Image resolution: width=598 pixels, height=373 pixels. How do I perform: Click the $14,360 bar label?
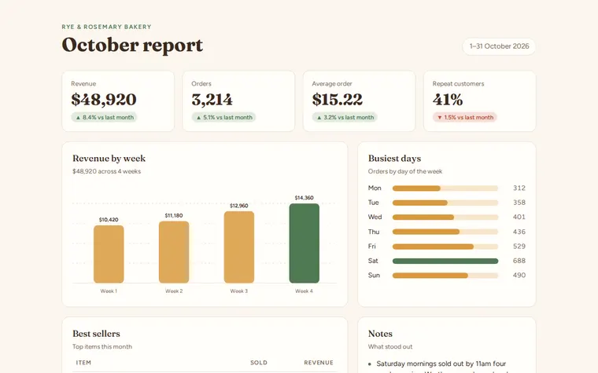pyautogui.click(x=305, y=198)
